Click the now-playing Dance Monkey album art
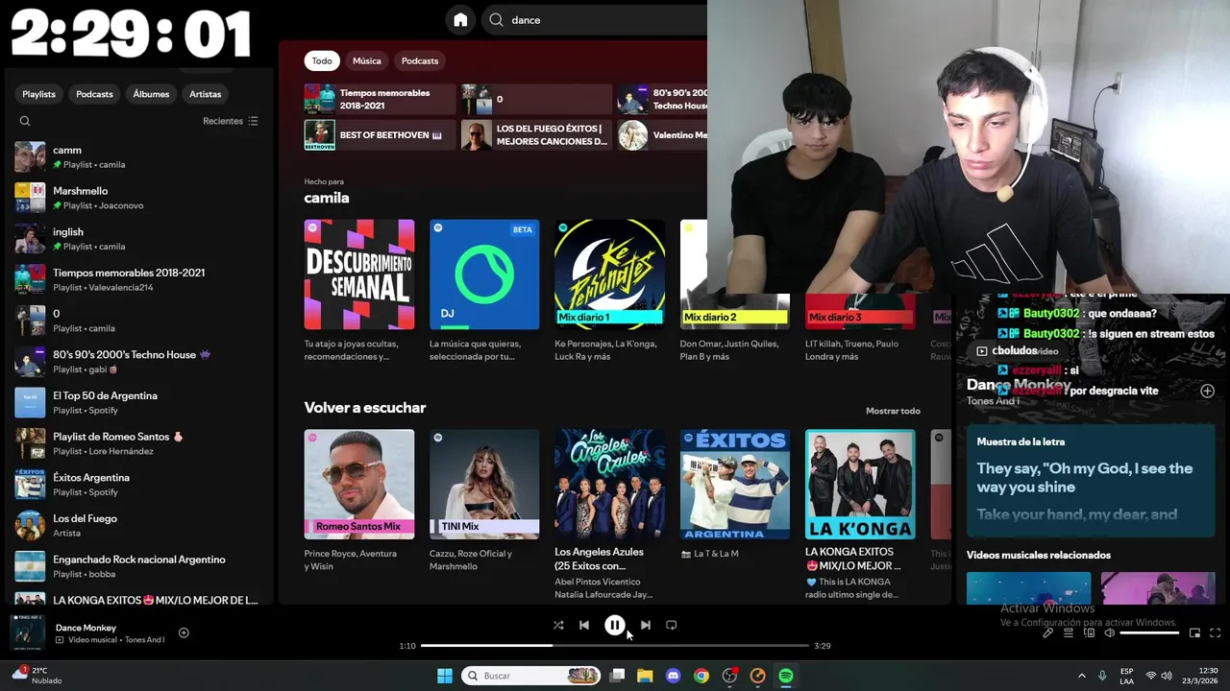Viewport: 1230px width, 691px height. click(27, 632)
